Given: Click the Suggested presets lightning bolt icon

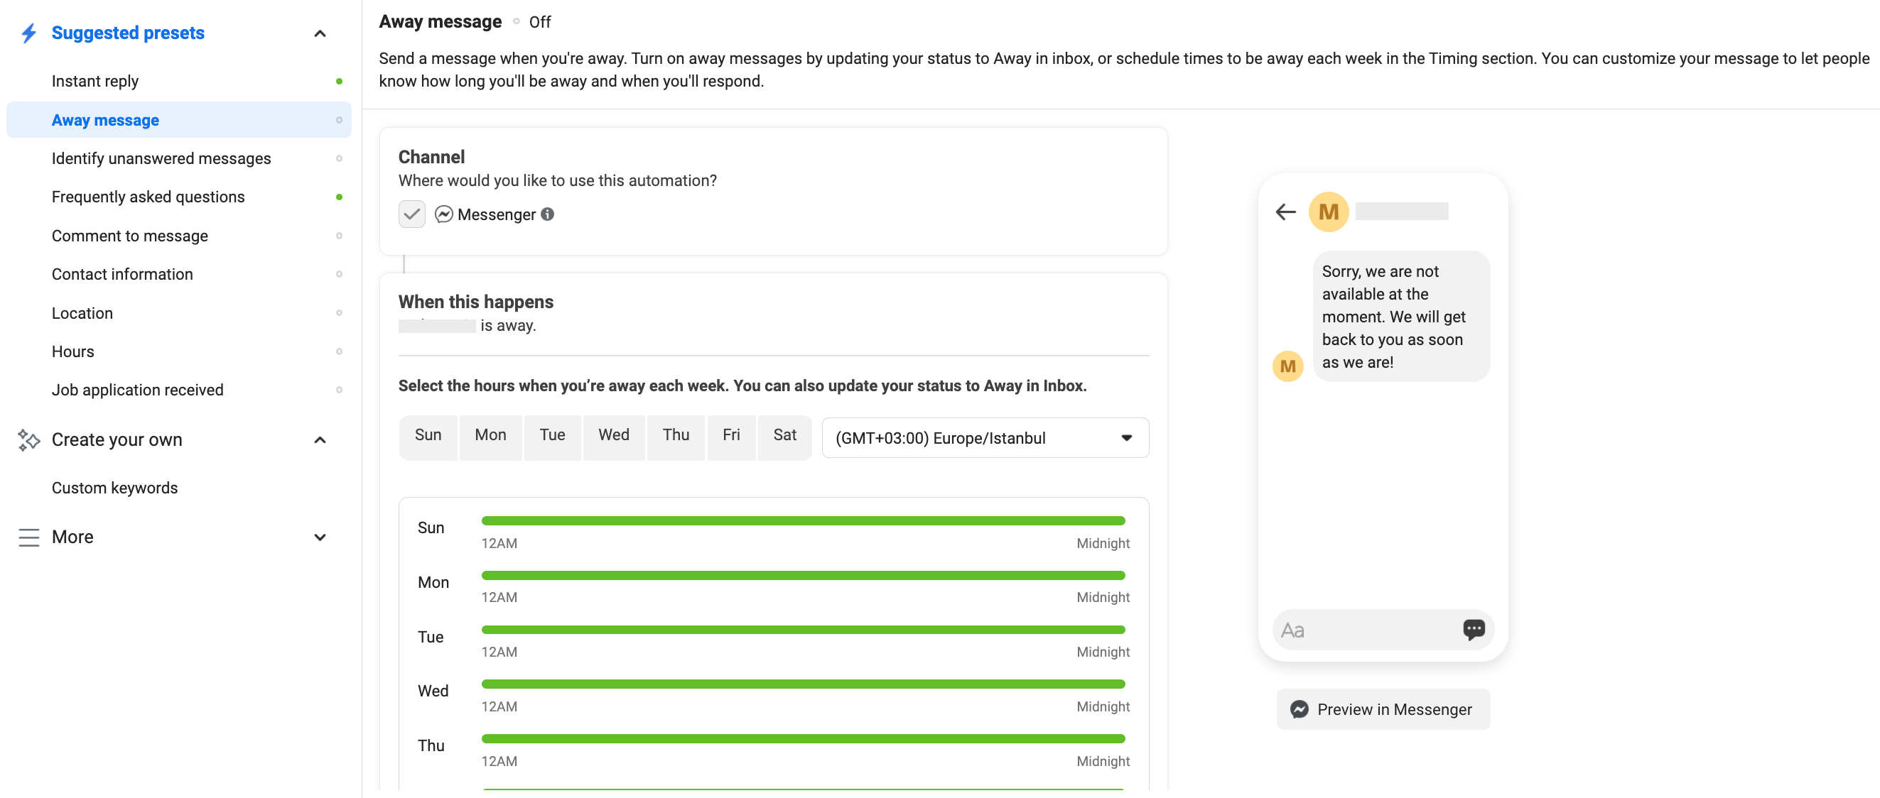Looking at the screenshot, I should (x=28, y=33).
